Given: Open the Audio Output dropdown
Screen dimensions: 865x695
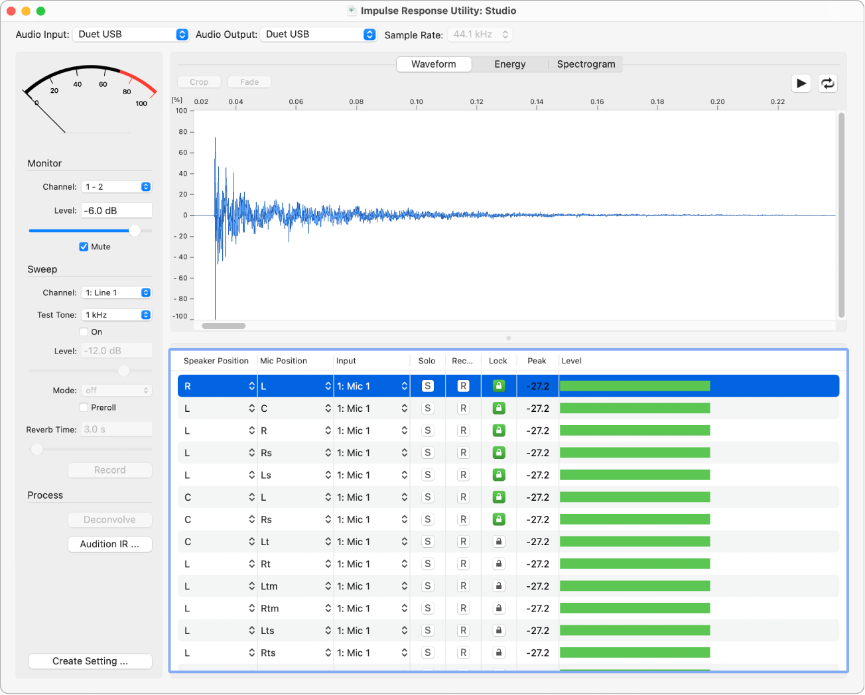Looking at the screenshot, I should (318, 34).
